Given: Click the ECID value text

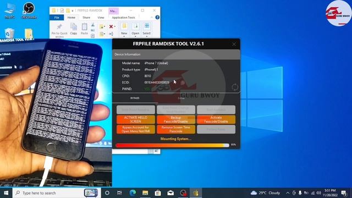Looking at the screenshot, I should [x=157, y=82].
